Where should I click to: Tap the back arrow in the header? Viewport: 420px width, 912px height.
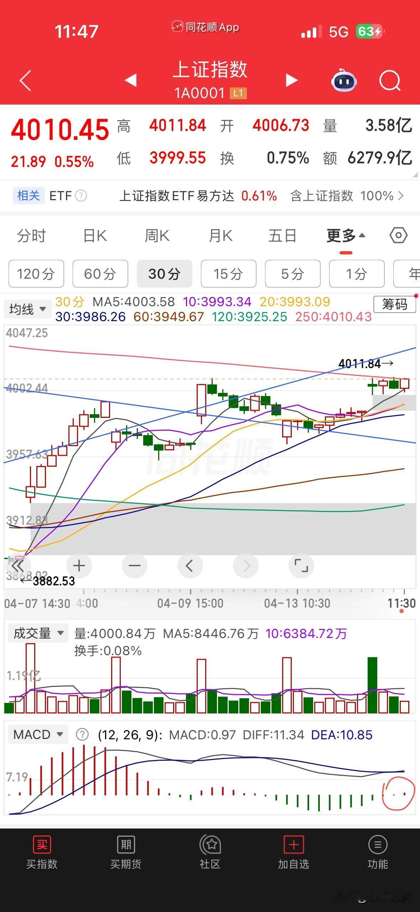[x=25, y=80]
